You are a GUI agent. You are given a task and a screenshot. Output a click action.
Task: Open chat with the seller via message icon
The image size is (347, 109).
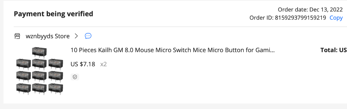[x=88, y=36]
